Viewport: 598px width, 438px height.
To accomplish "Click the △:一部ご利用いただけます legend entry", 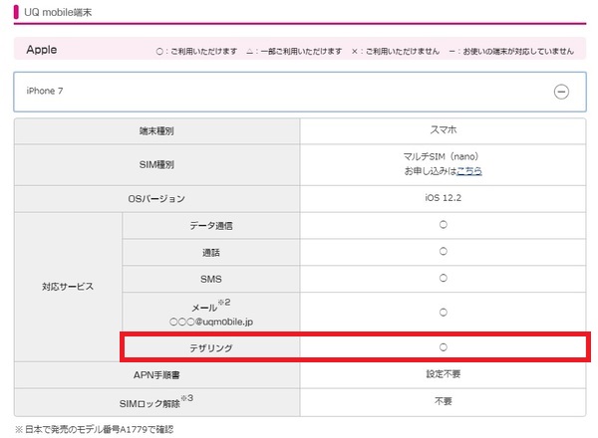I will pyautogui.click(x=294, y=51).
